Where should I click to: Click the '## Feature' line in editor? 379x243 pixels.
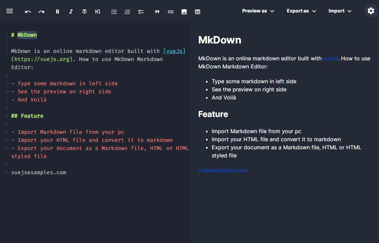point(27,116)
